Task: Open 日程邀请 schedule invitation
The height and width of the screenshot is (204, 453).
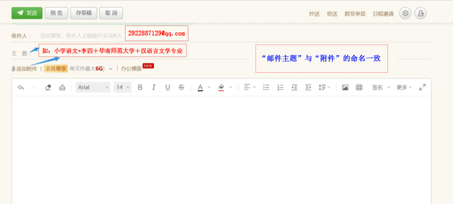Action: tap(383, 14)
